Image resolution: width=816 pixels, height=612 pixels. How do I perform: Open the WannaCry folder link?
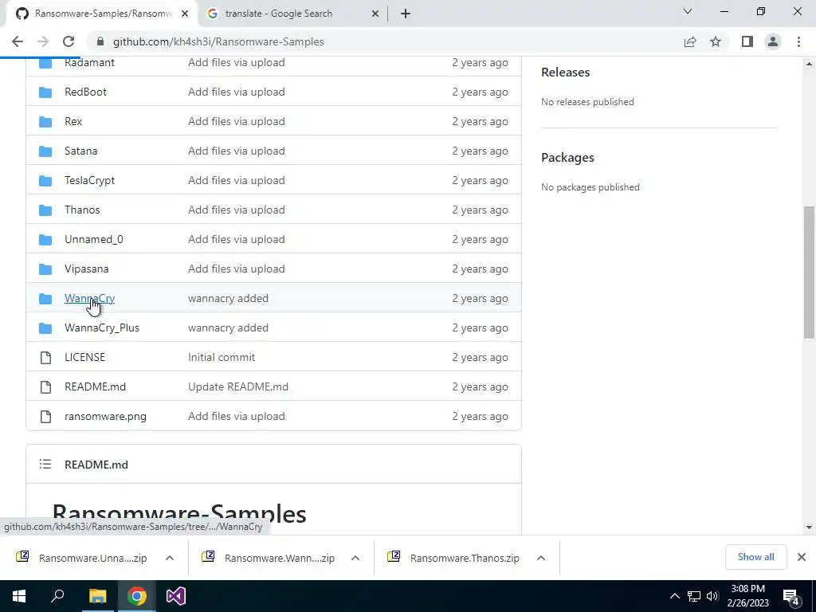pyautogui.click(x=89, y=298)
